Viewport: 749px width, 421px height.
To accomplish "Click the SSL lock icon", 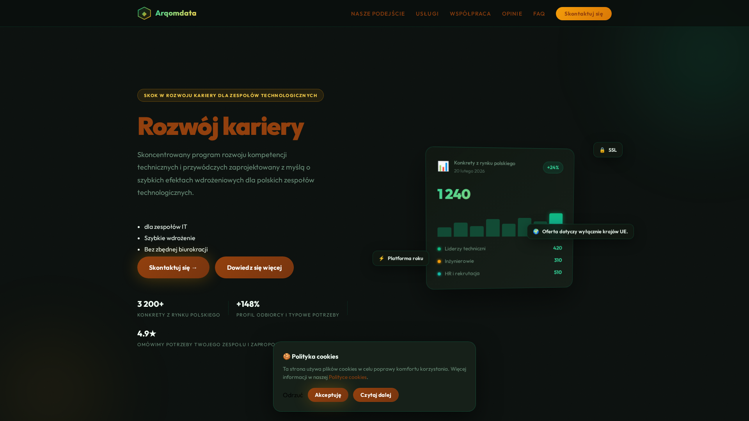I will point(602,150).
